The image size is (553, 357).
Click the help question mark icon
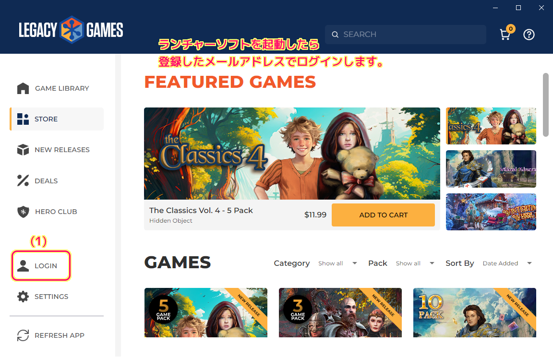point(529,35)
